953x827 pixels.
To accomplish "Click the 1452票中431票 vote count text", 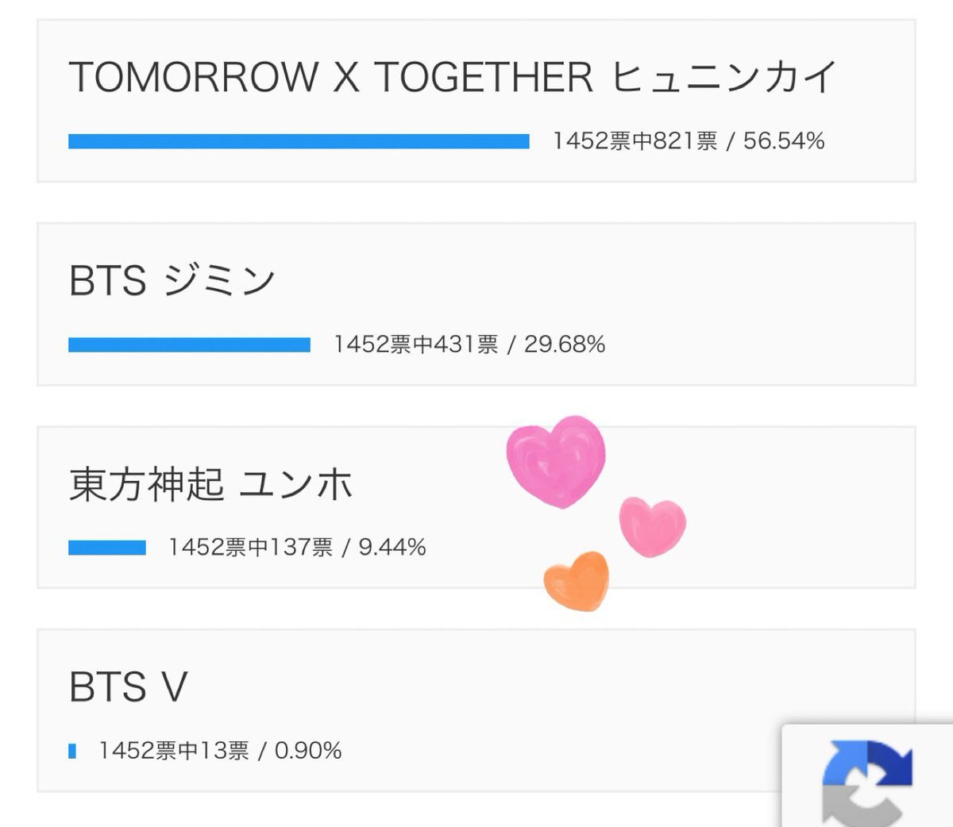I will click(x=416, y=344).
